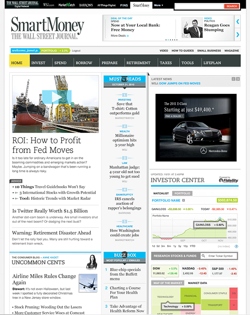Switch to WSJ.com network tab
Screen dimensions: 250x315
pyautogui.click(x=49, y=5)
